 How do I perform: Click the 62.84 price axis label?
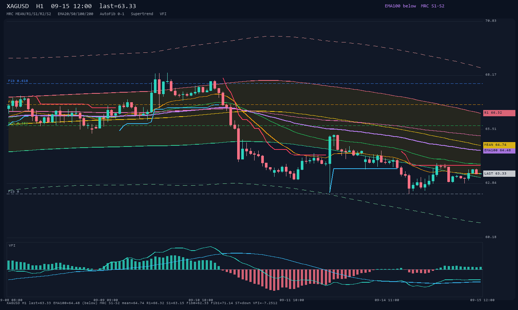(491, 183)
